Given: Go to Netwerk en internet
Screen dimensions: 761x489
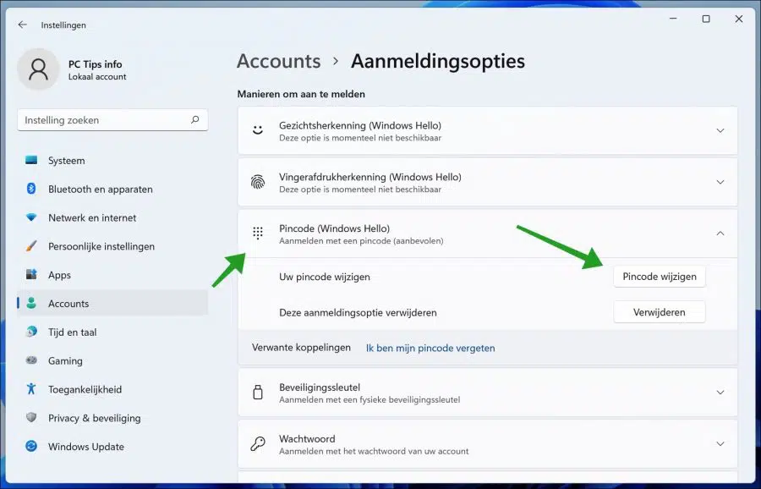Looking at the screenshot, I should click(x=112, y=218).
